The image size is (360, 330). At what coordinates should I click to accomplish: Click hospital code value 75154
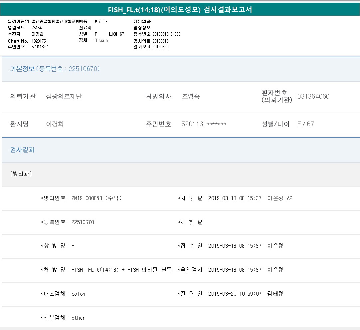pos(37,28)
